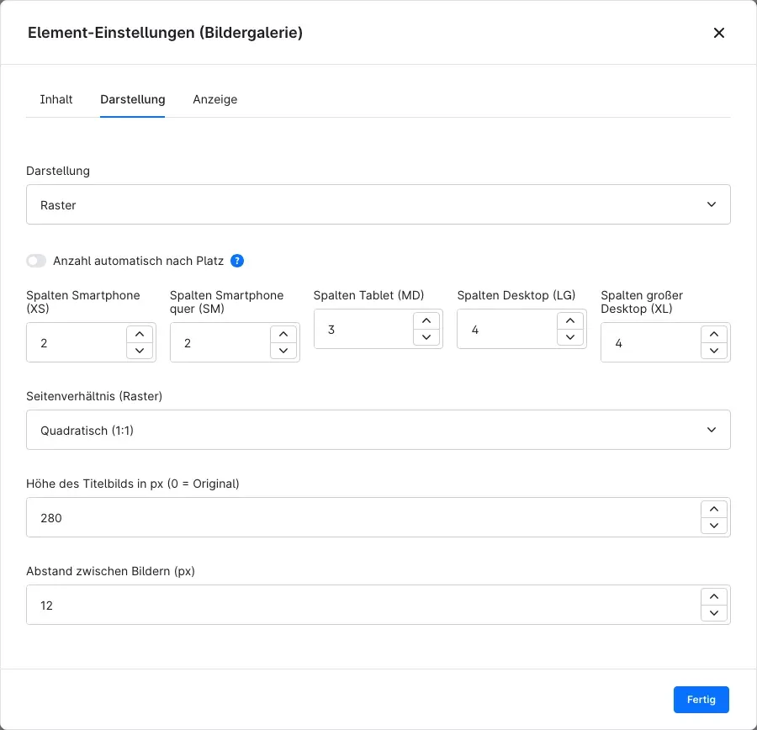Decrease Spalten Smartphone quer (SM) value
The width and height of the screenshot is (757, 730).
coord(283,351)
